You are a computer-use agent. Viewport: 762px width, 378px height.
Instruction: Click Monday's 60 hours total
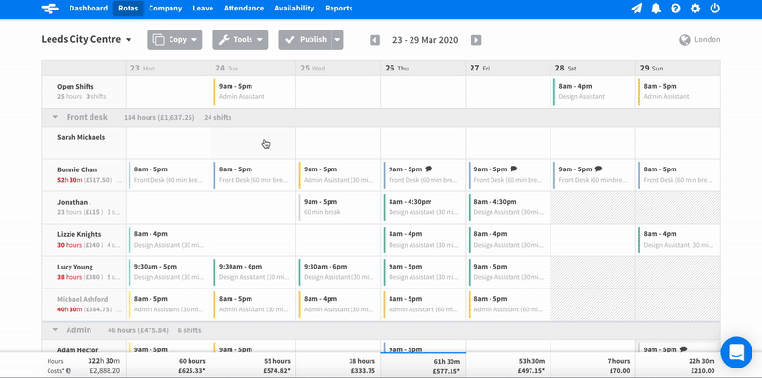coord(191,361)
